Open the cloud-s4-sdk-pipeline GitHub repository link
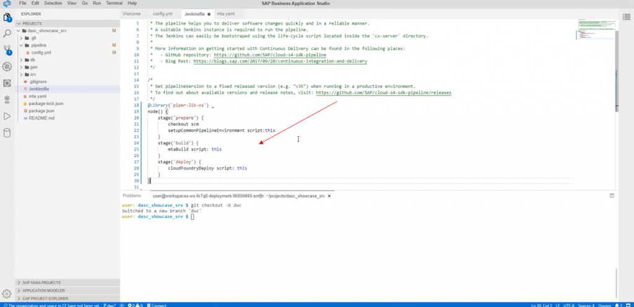 pos(270,54)
